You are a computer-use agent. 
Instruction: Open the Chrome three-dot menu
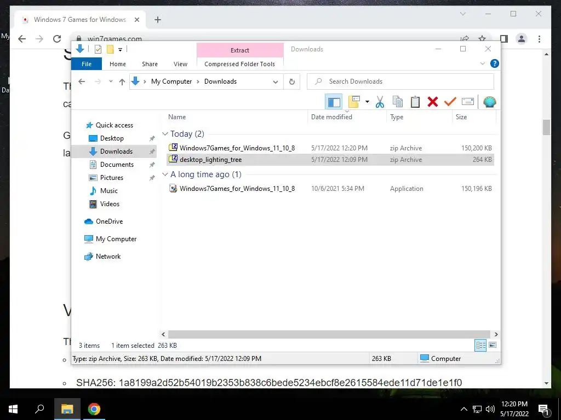pos(539,39)
